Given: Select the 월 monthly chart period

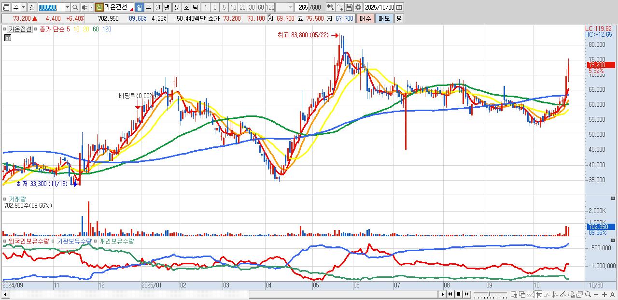Looking at the screenshot, I should tap(157, 7).
